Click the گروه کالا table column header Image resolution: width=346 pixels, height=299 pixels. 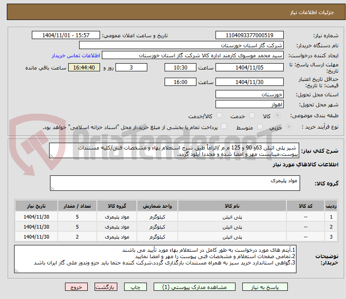coord(117,206)
